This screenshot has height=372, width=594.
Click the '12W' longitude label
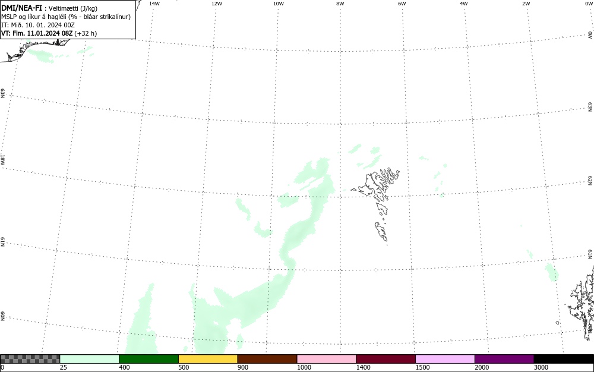click(216, 4)
